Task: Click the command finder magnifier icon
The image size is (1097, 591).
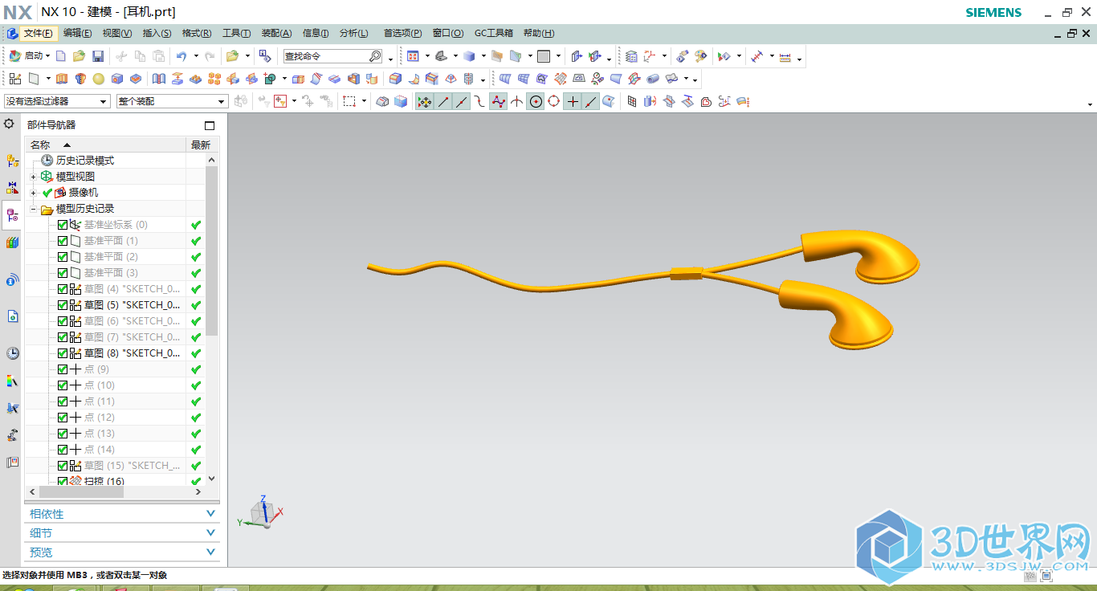Action: click(375, 56)
